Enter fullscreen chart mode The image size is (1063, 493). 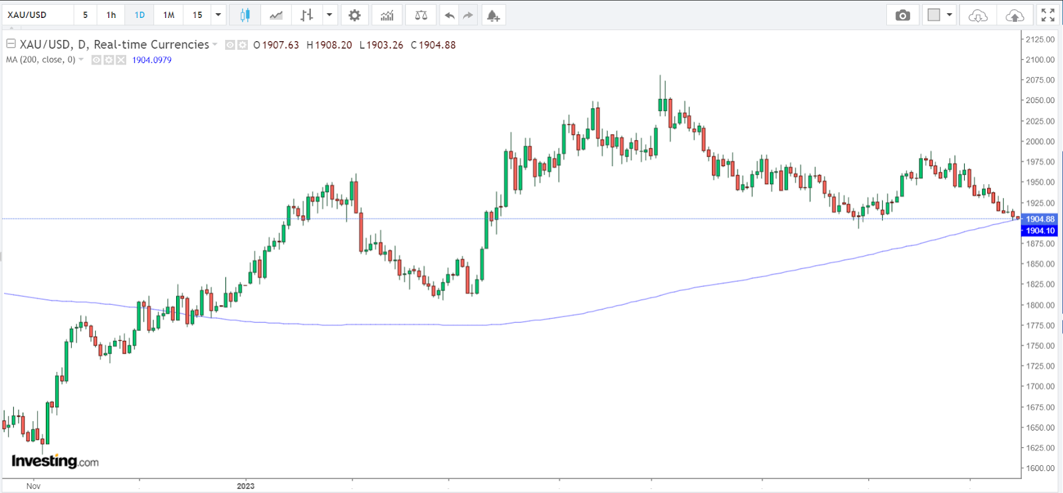1048,15
